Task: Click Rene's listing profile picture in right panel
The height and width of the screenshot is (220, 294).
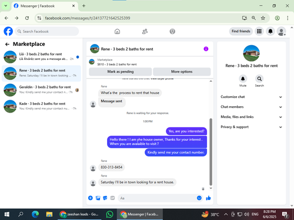Action: pos(251,53)
